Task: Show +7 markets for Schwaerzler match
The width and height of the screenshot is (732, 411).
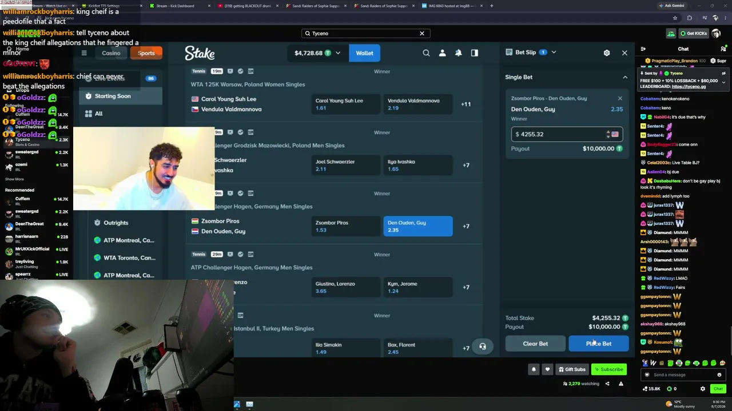Action: point(466,165)
